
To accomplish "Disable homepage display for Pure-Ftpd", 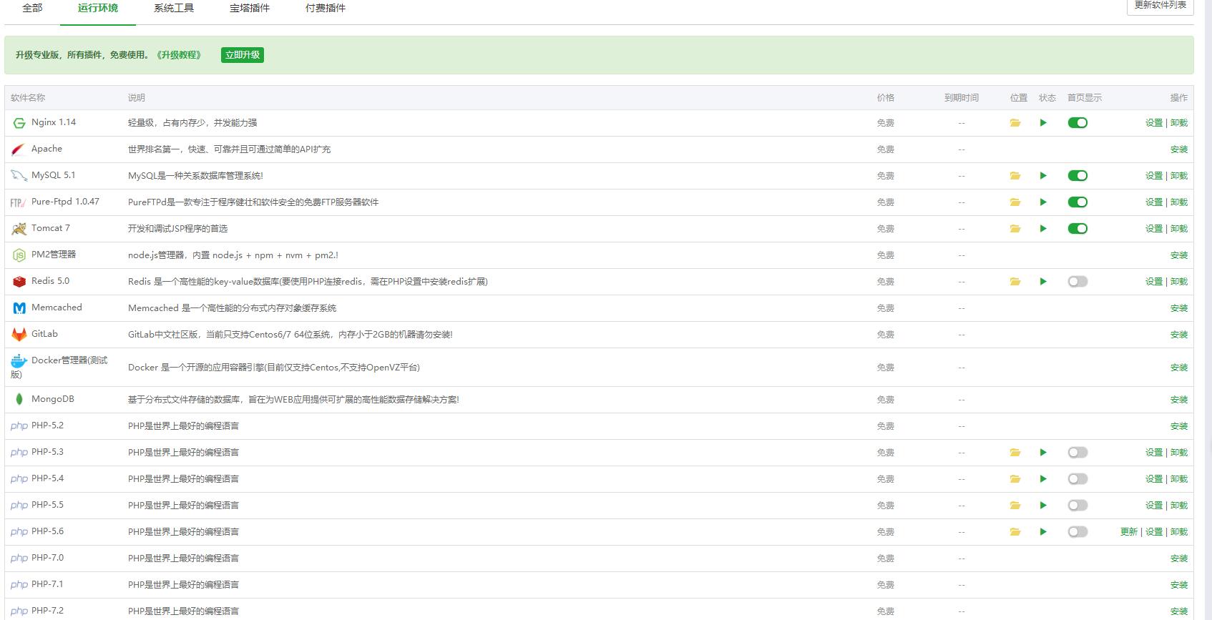I will tap(1077, 202).
